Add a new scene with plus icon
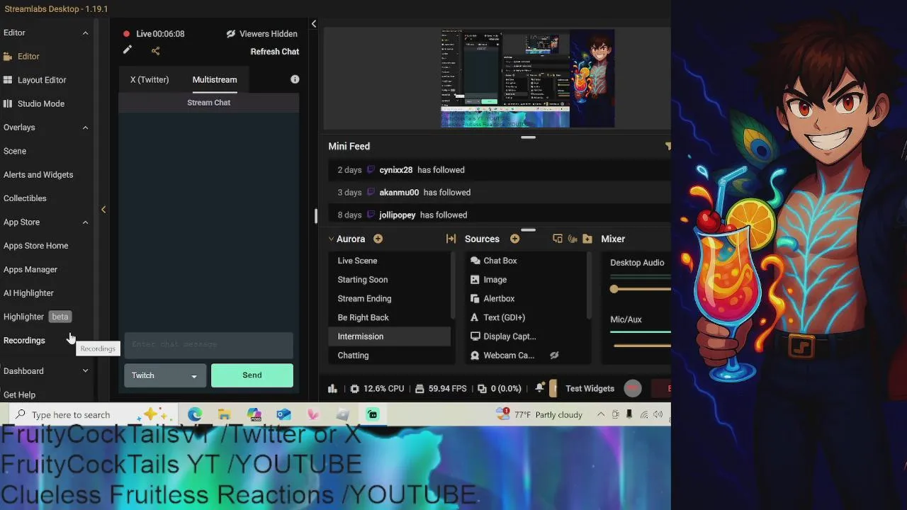Screen dimensions: 907x510 [x=378, y=239]
